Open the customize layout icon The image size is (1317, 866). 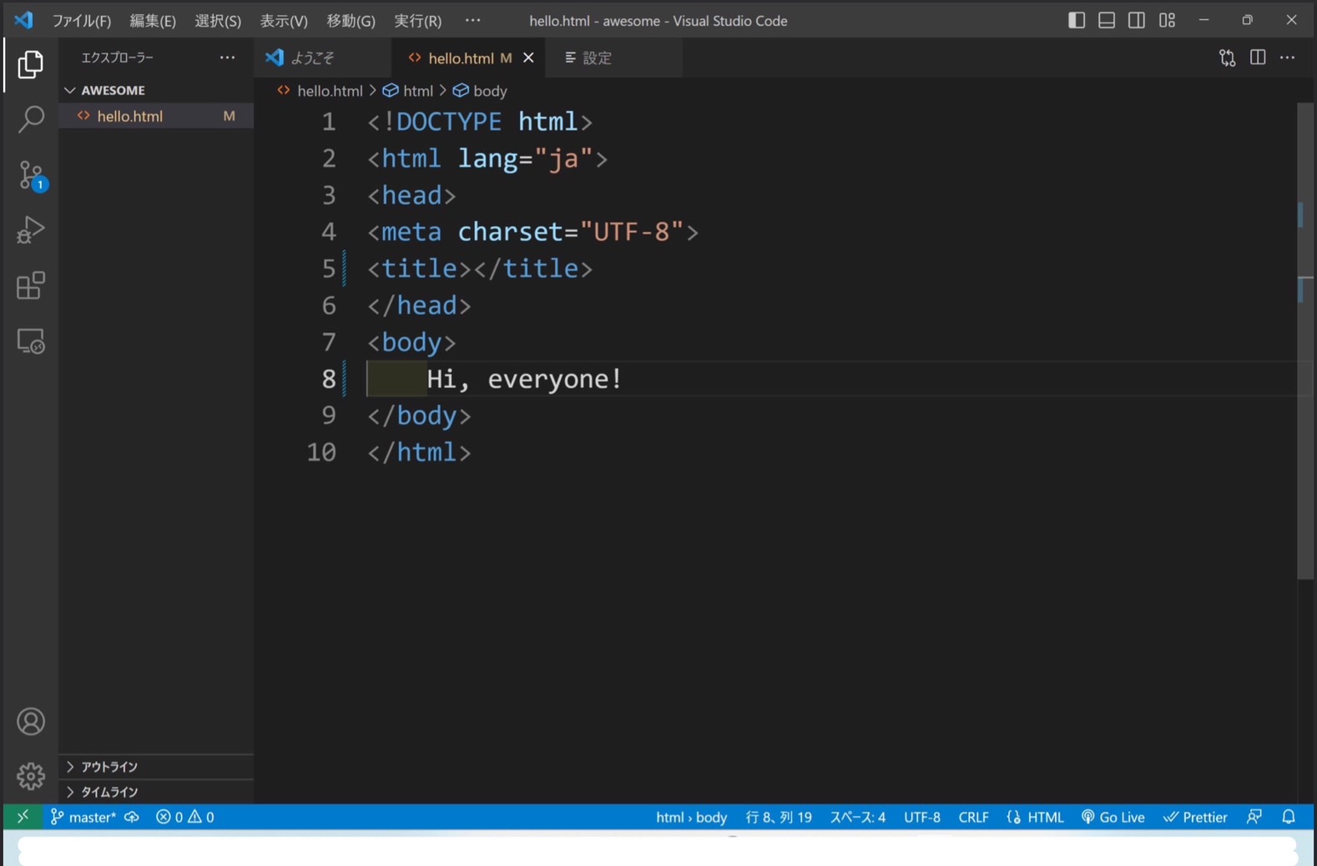(1167, 20)
